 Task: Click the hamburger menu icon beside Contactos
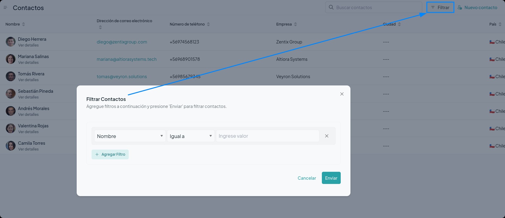(x=5, y=8)
